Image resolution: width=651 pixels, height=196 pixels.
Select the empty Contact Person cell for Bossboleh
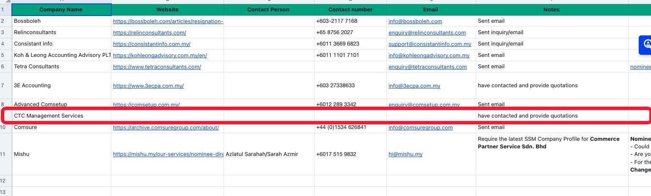point(268,21)
